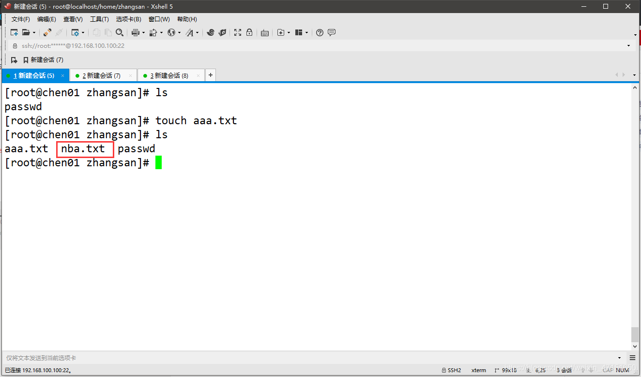Click the toolbar overflow arrow

tap(635, 35)
